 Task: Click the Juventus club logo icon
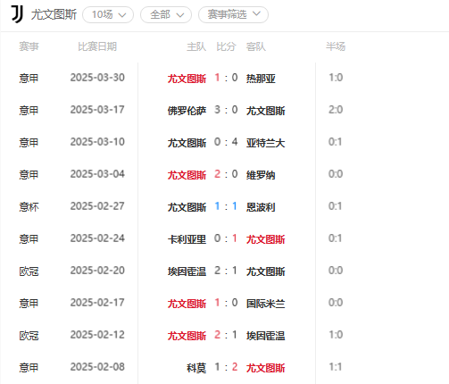click(17, 14)
